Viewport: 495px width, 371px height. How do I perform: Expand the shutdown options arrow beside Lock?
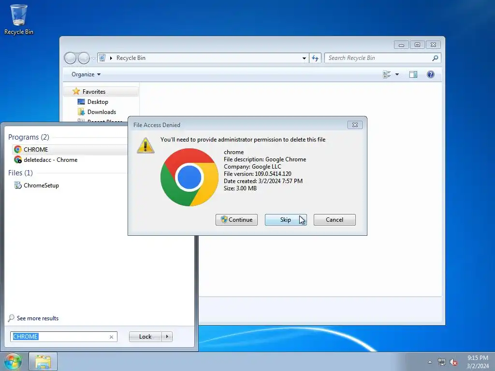[167, 337]
